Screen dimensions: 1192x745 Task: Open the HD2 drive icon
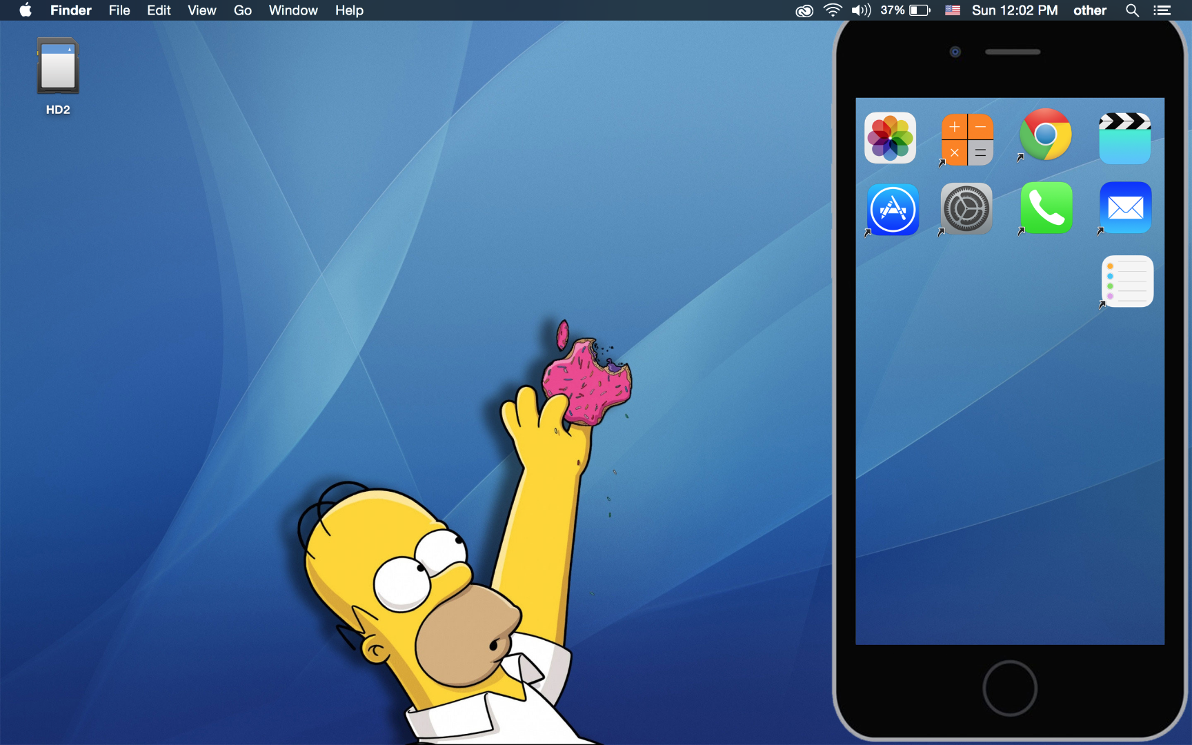tap(58, 66)
